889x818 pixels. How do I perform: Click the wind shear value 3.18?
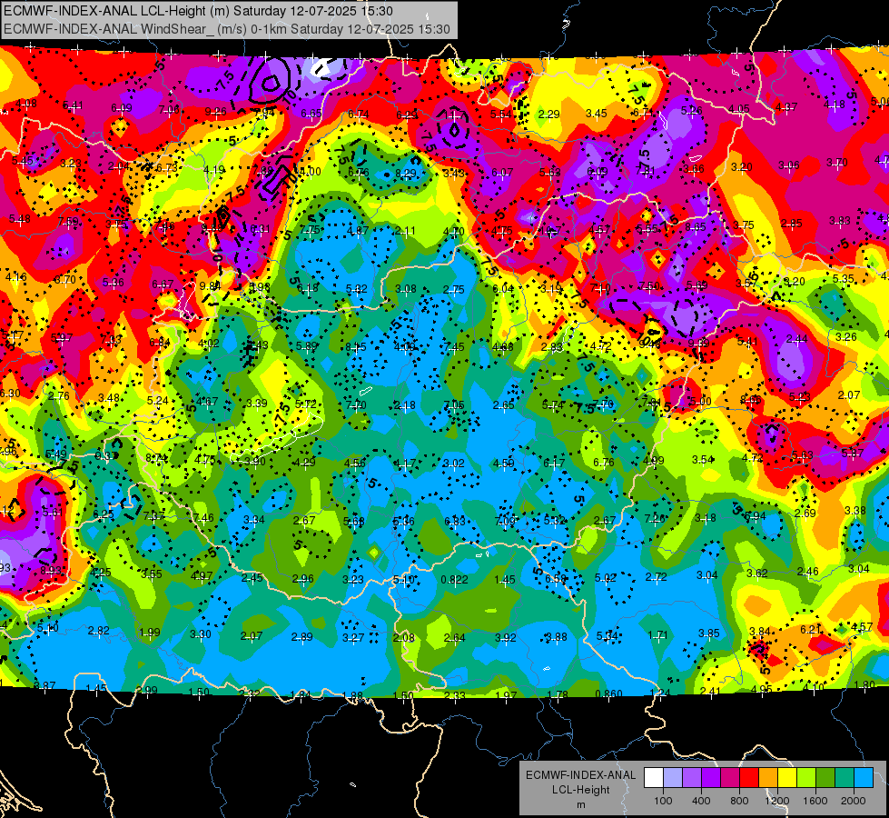pos(706,518)
